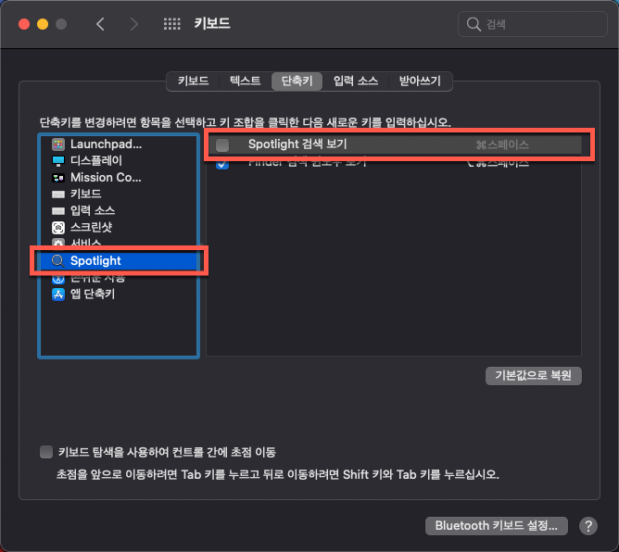
Task: Select the 단축키 tab
Action: pos(297,81)
